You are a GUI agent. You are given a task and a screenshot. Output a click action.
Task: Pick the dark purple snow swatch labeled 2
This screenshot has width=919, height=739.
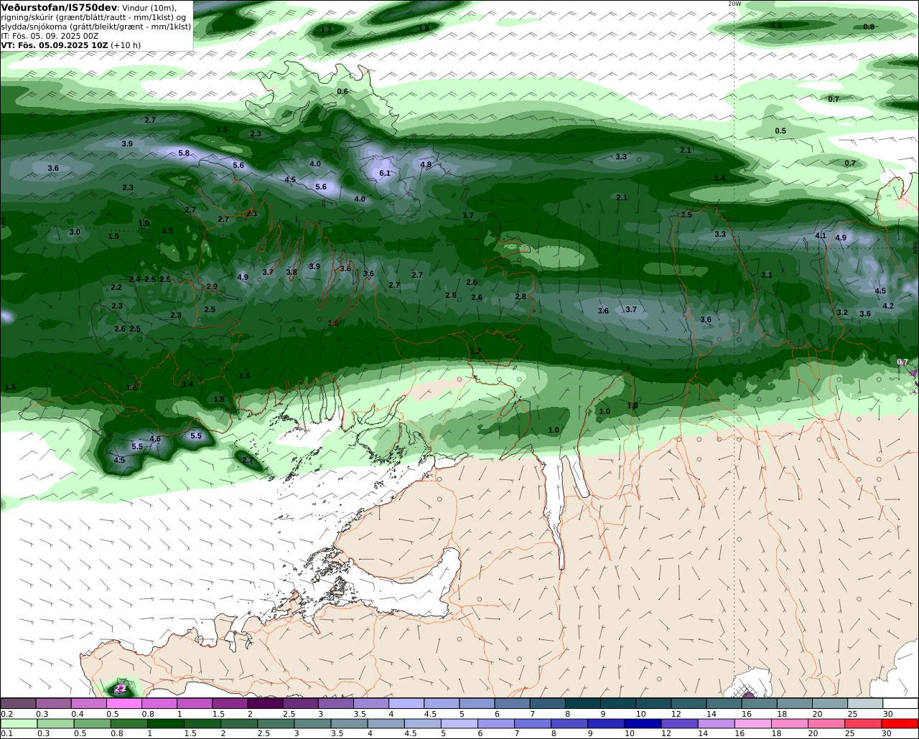tap(265, 703)
